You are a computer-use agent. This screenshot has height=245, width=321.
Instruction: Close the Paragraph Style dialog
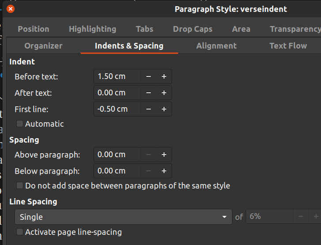11,9
